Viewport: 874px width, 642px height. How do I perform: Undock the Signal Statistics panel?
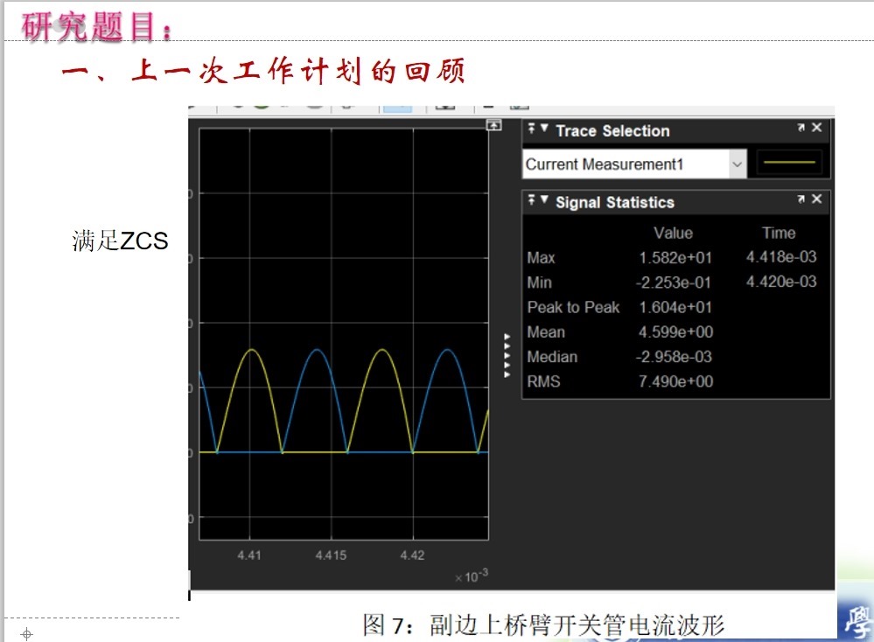click(x=801, y=199)
